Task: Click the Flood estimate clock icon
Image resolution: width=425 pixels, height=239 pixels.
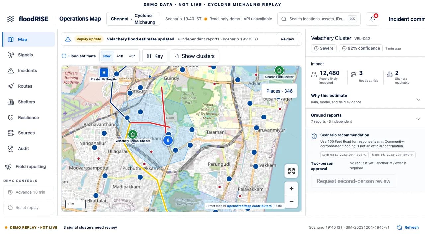Action: [x=64, y=56]
